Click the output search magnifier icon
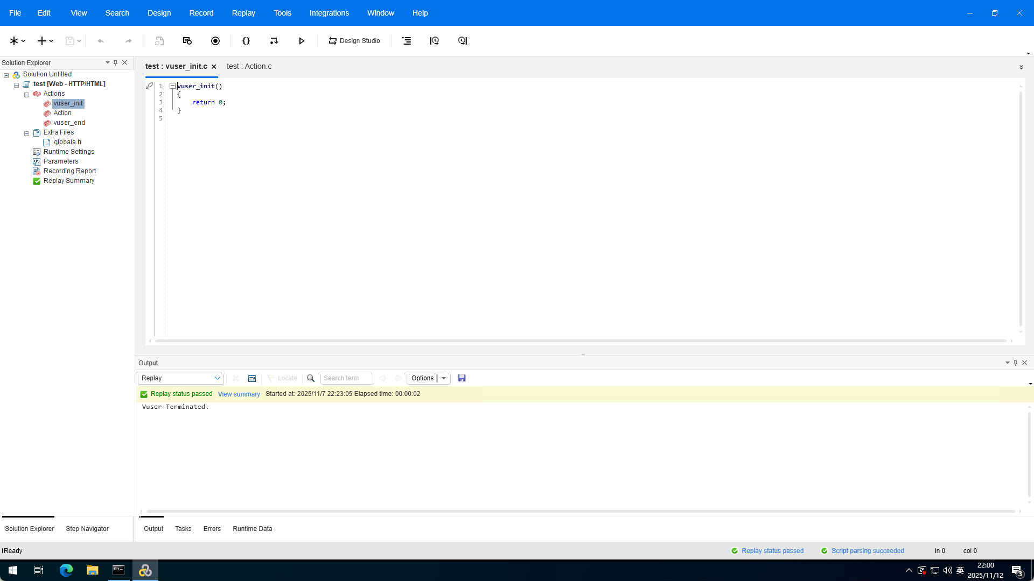The width and height of the screenshot is (1034, 581). 311,378
